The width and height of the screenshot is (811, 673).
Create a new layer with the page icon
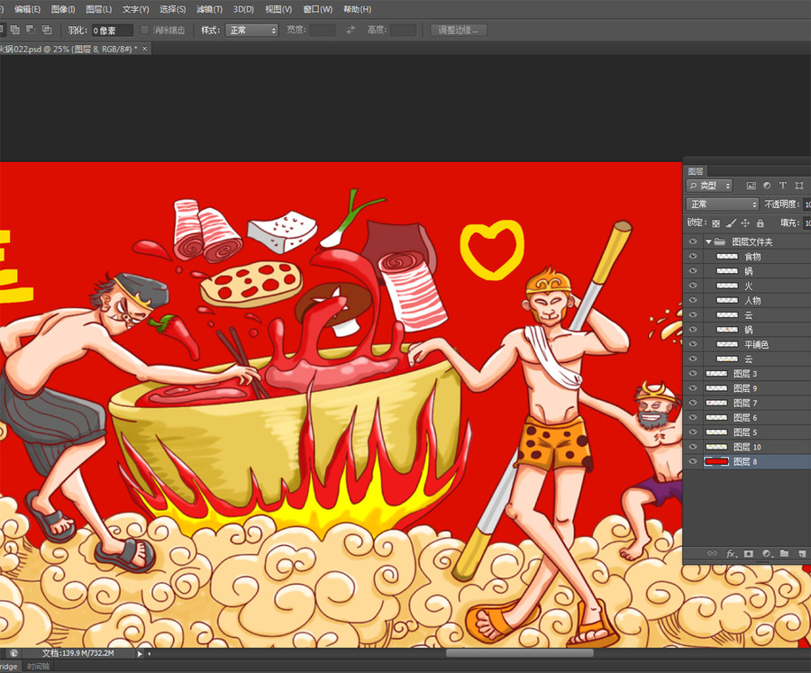point(802,553)
